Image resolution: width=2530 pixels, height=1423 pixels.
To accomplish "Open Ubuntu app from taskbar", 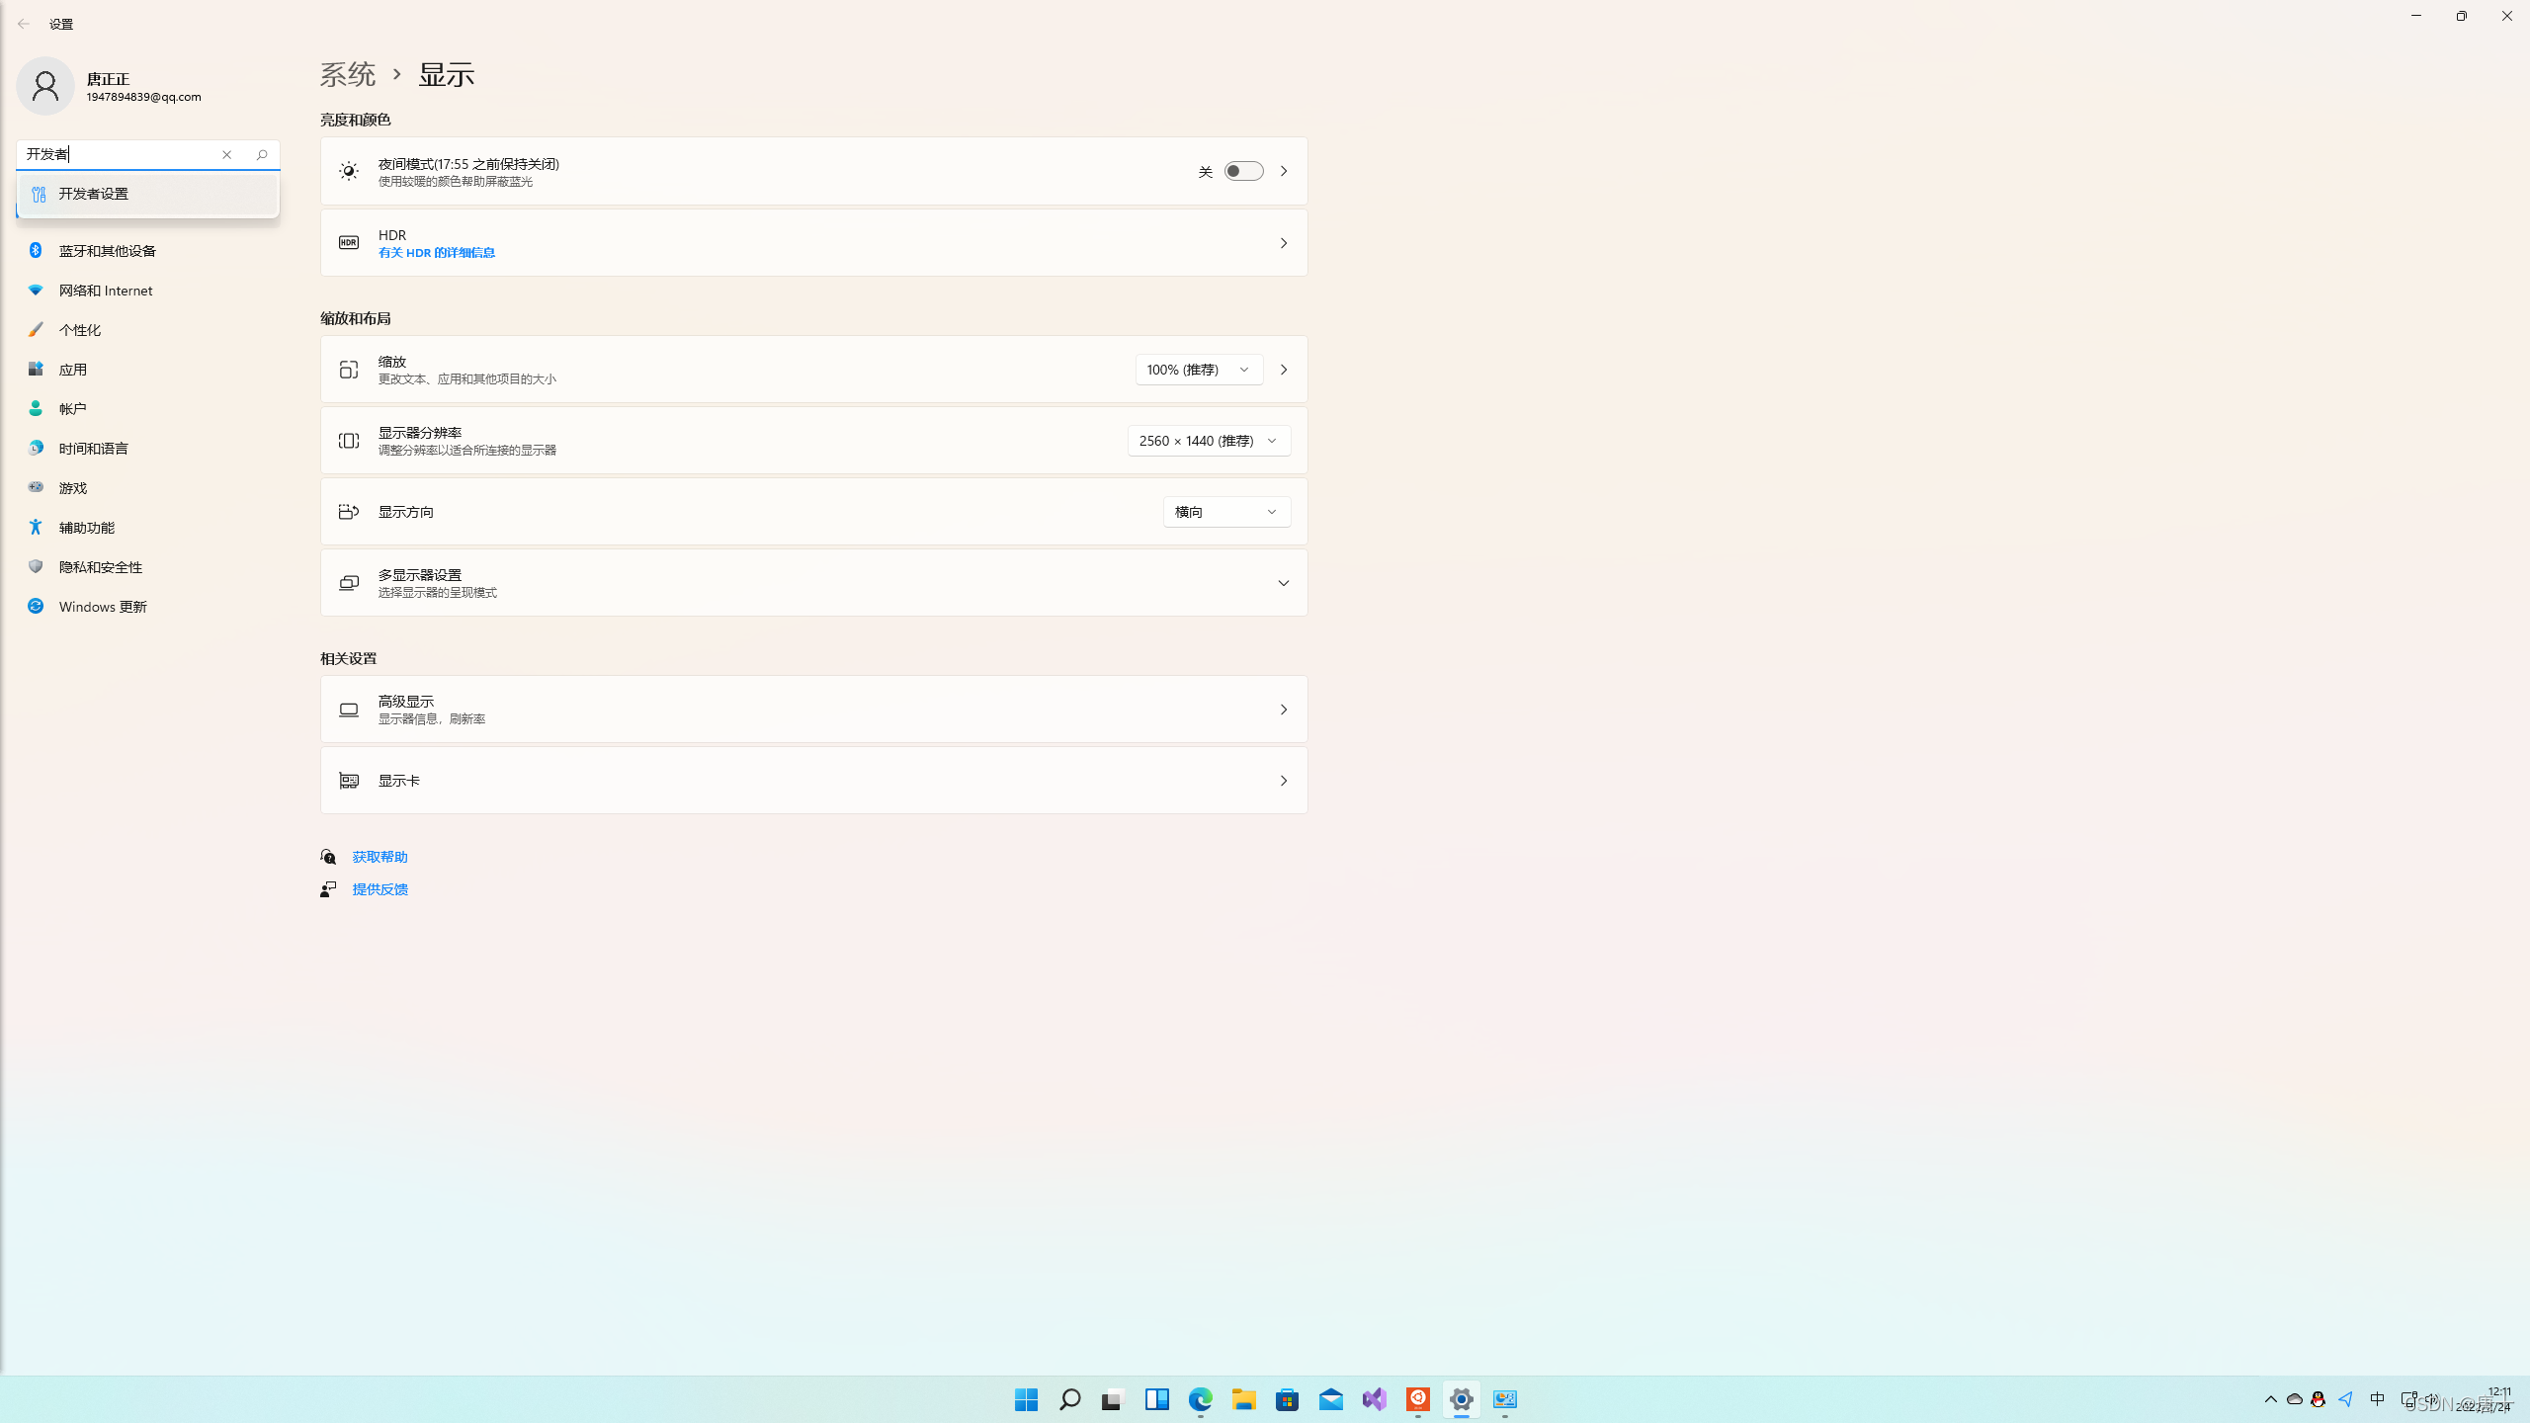I will point(1417,1399).
